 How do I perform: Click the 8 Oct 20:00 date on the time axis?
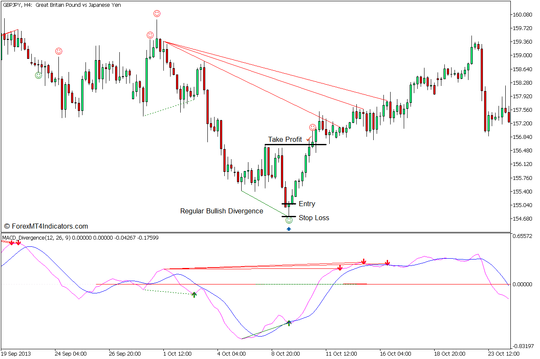pyautogui.click(x=285, y=353)
